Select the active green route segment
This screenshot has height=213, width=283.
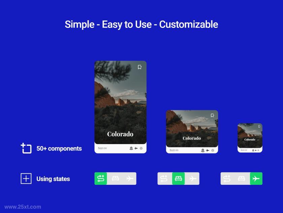pyautogui.click(x=101, y=179)
